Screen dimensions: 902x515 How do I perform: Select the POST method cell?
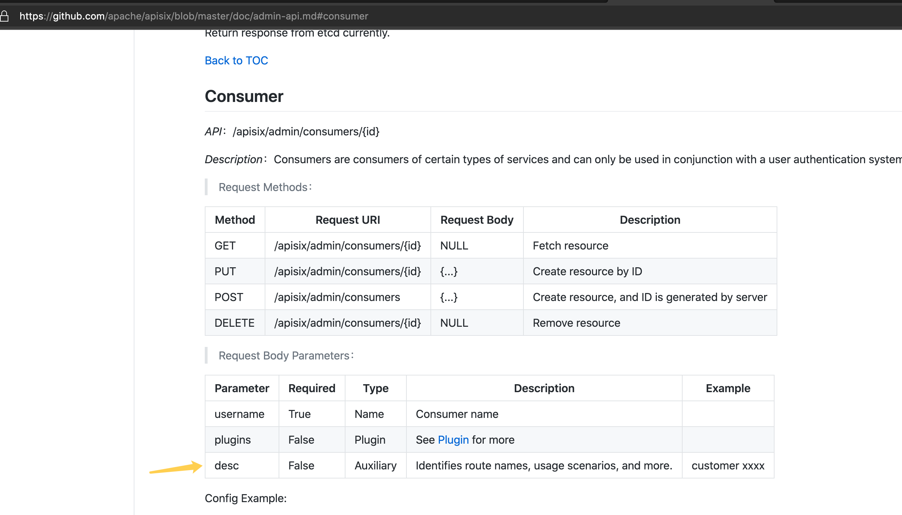(228, 297)
